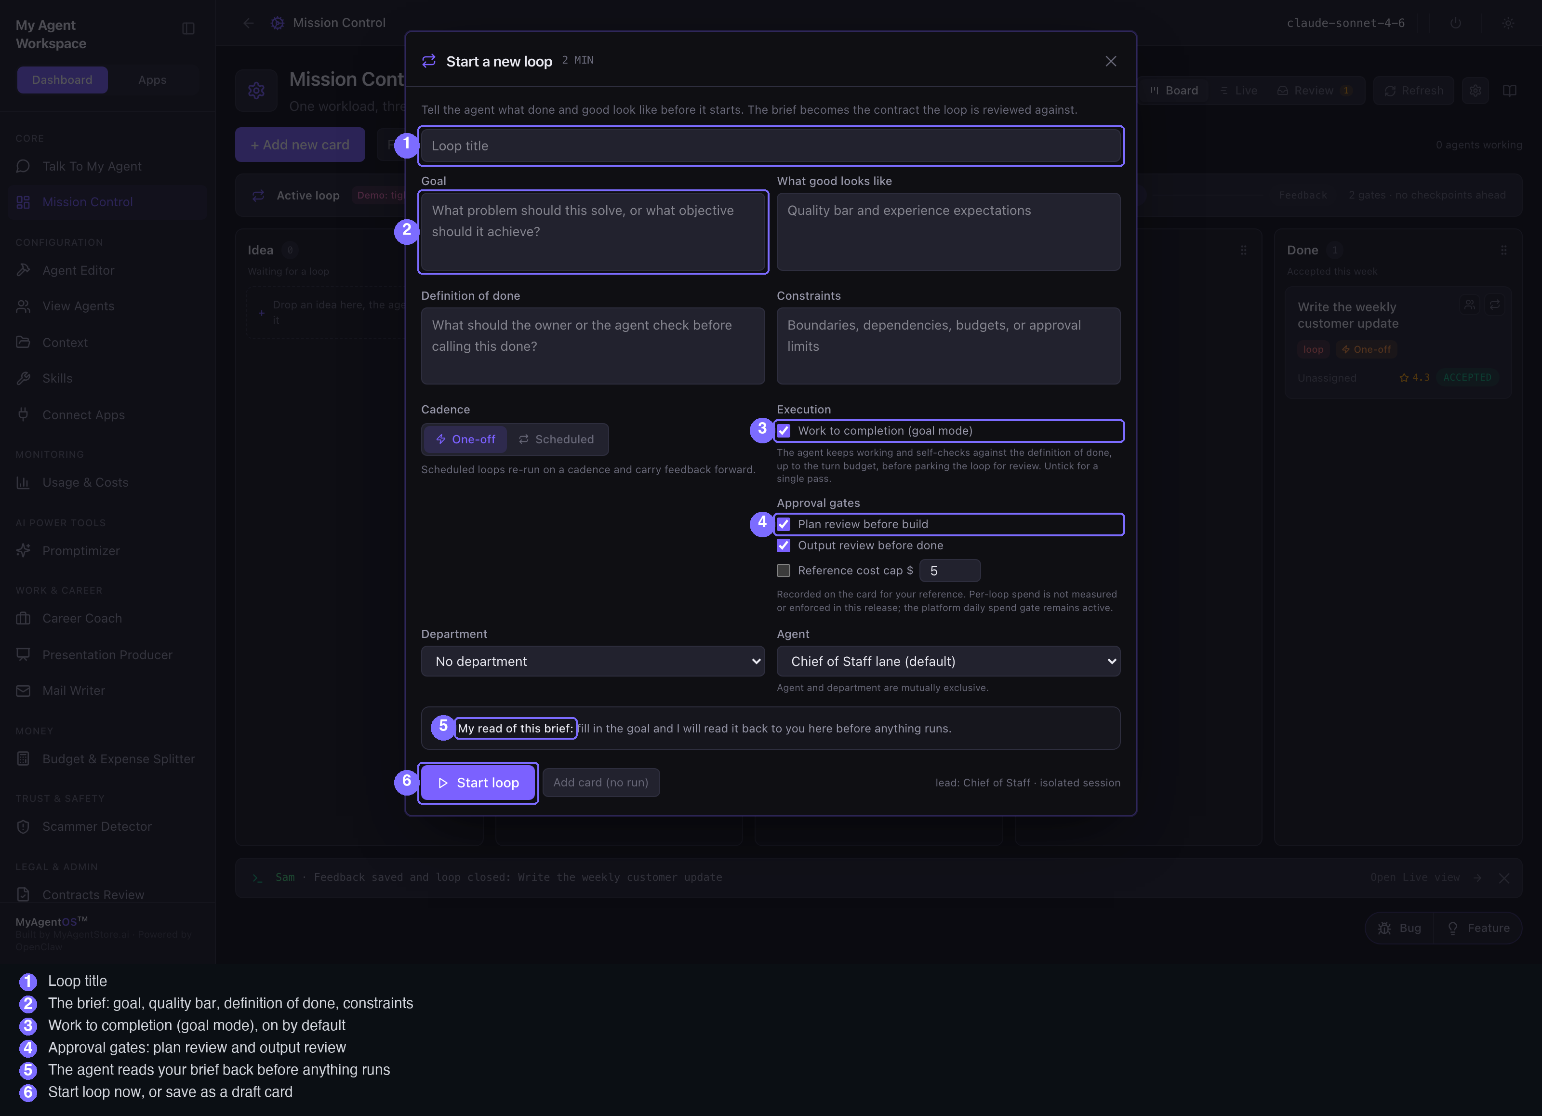Open Promptimizer tool
The height and width of the screenshot is (1116, 1542).
107,550
